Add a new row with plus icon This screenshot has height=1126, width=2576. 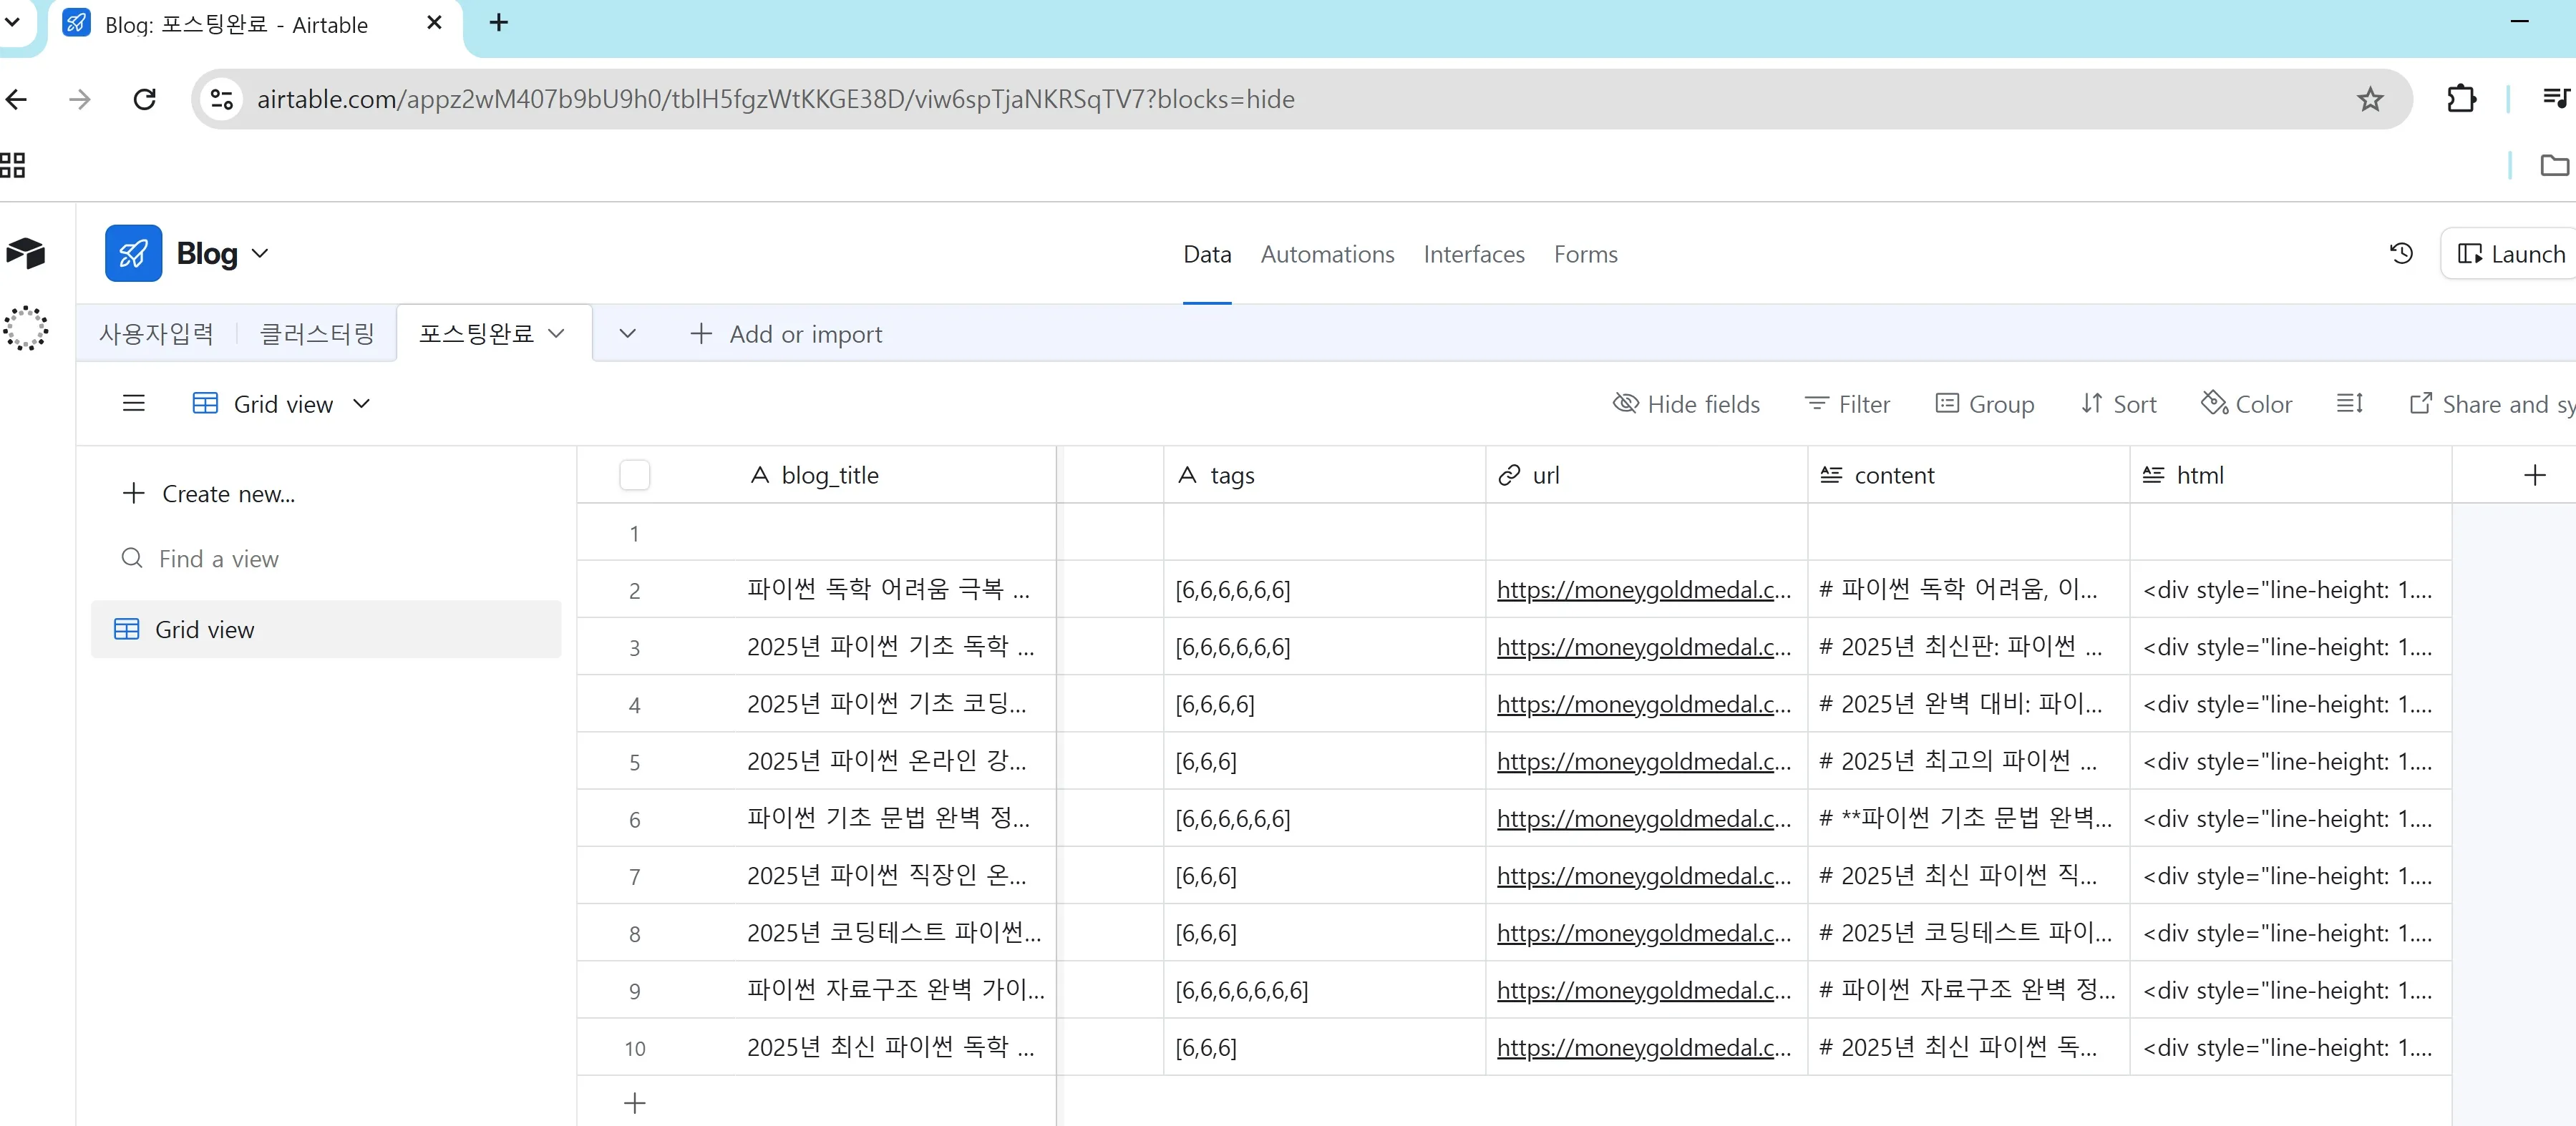tap(634, 1103)
